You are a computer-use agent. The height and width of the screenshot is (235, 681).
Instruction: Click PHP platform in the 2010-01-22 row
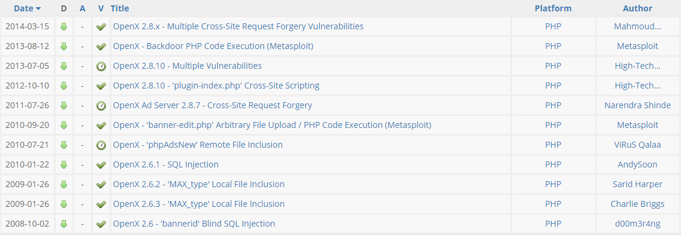pyautogui.click(x=553, y=165)
